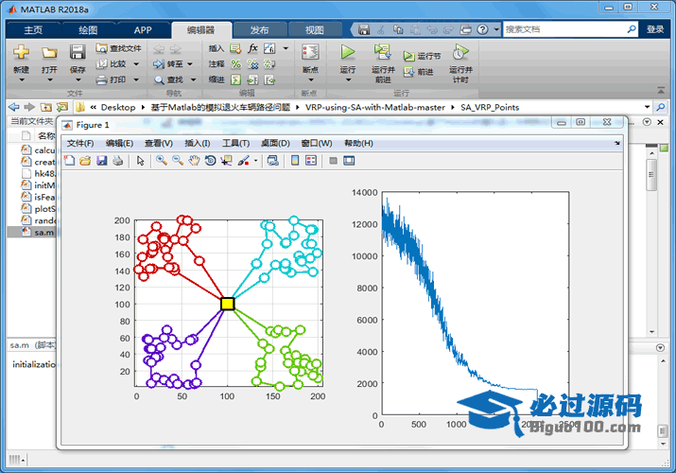Toggle the Data Cursor tool
Image resolution: width=676 pixels, height=473 pixels.
coord(226,161)
